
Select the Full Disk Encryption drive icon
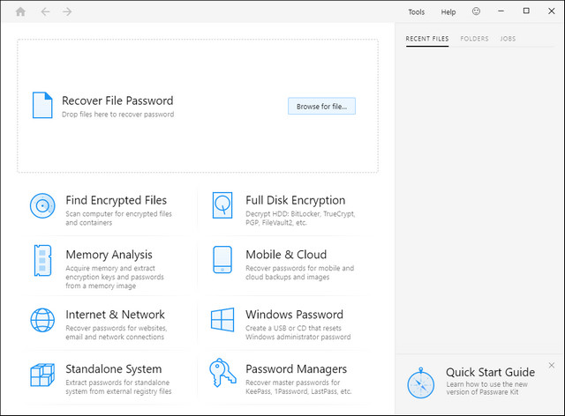pos(222,206)
